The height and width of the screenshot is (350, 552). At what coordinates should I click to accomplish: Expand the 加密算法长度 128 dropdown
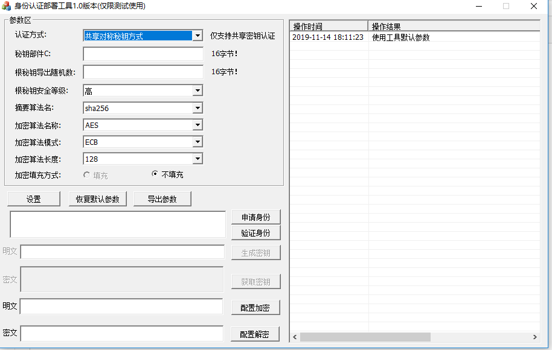point(198,159)
